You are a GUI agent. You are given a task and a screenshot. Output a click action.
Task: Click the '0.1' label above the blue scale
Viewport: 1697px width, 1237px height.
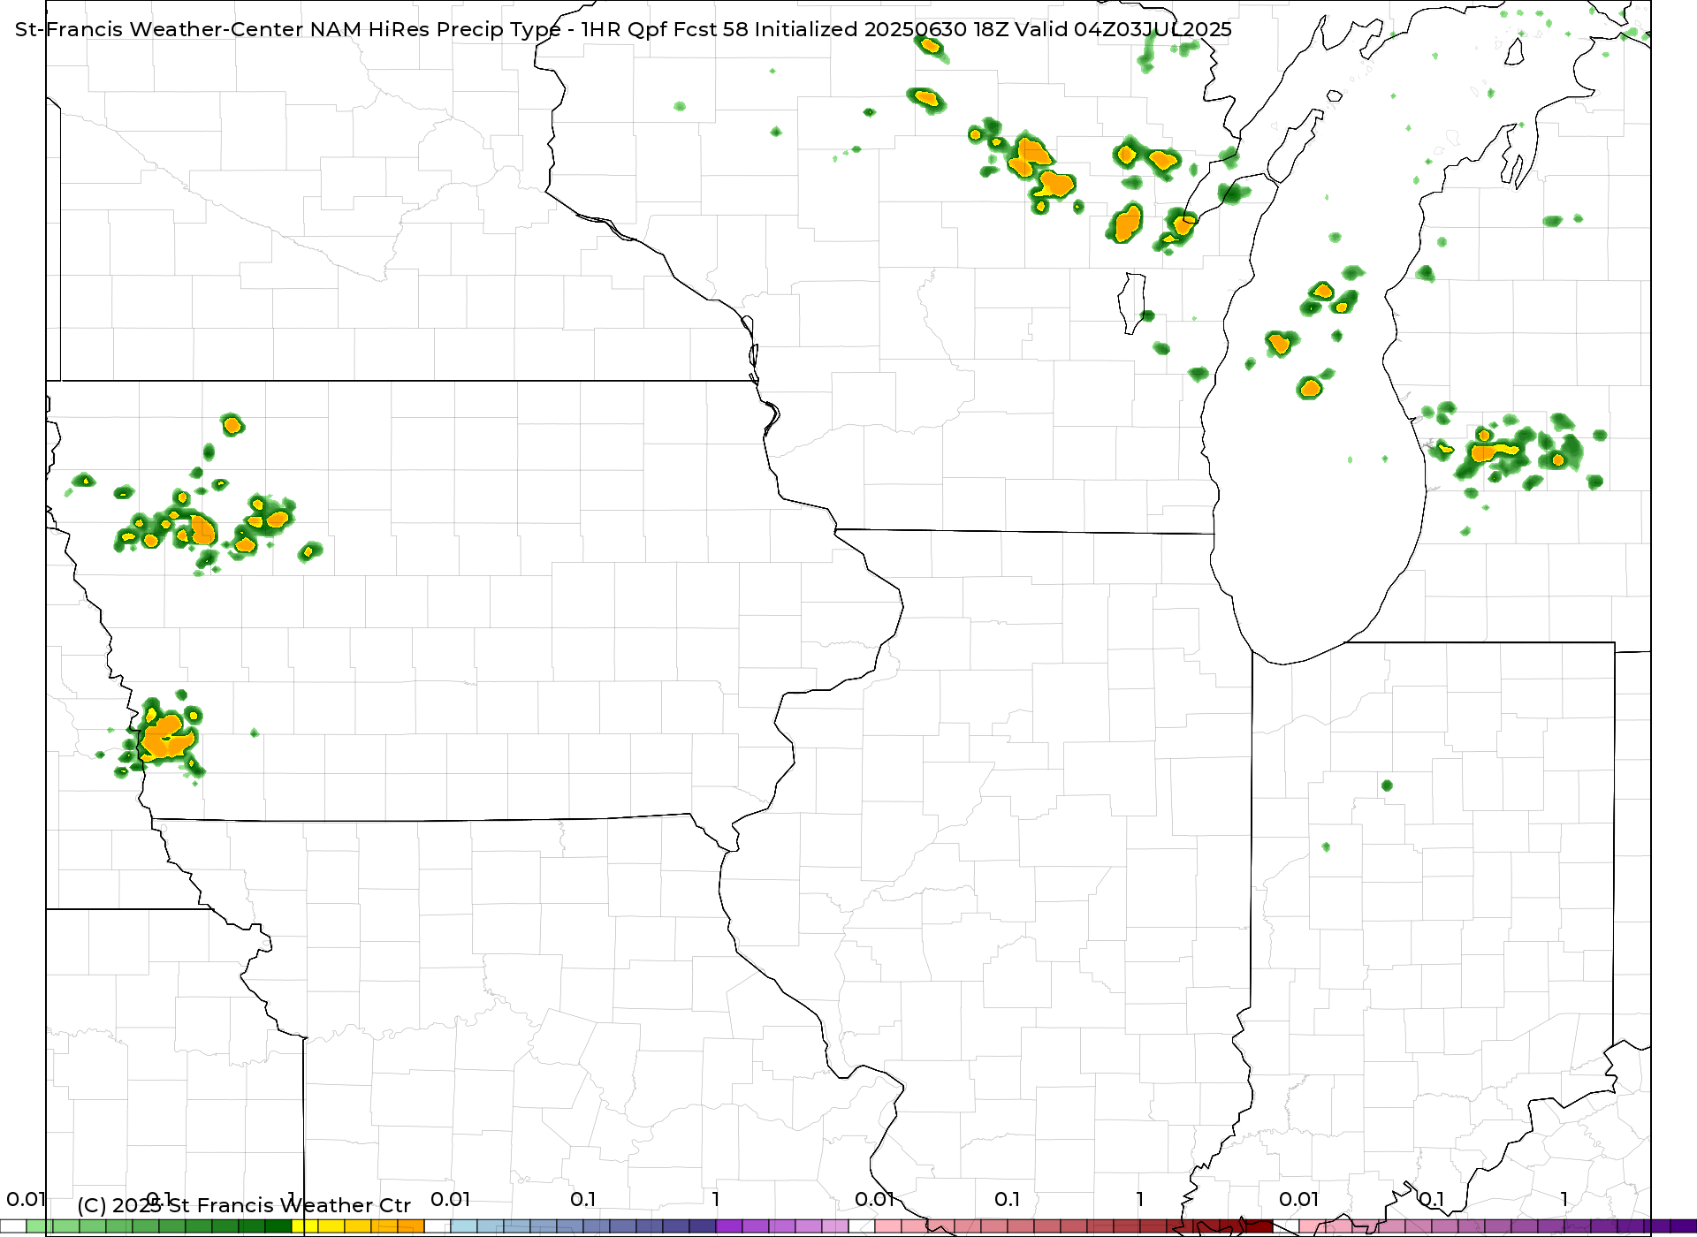(x=582, y=1199)
